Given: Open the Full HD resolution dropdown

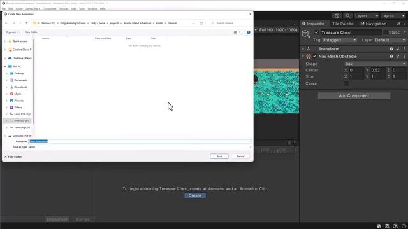Looking at the screenshot, I should pos(276,30).
